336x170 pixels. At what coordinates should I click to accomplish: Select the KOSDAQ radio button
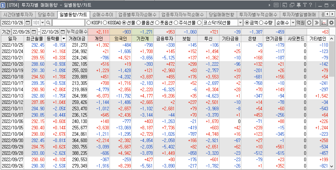[x=105, y=23]
